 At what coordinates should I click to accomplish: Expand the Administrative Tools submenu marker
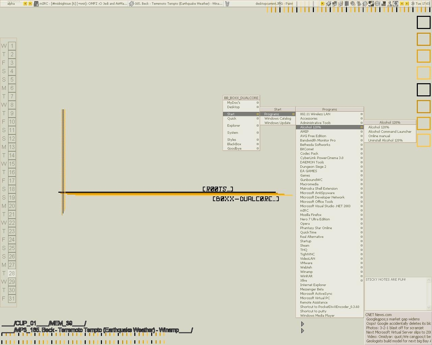coord(361,123)
